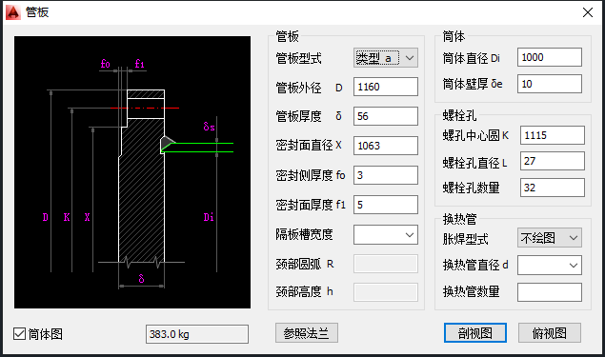Click the AutoCAD logo icon in title bar

(x=12, y=12)
